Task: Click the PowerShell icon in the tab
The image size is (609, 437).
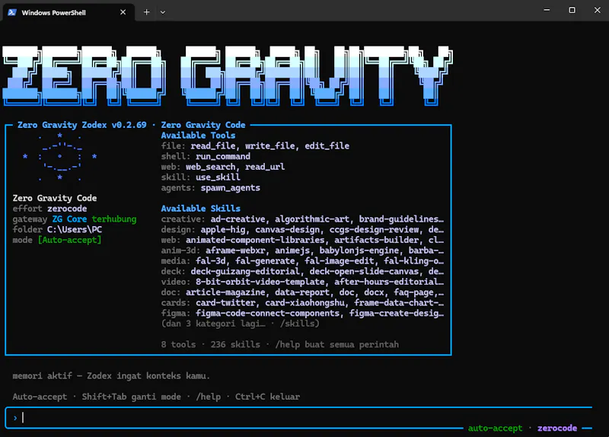Action: point(12,12)
